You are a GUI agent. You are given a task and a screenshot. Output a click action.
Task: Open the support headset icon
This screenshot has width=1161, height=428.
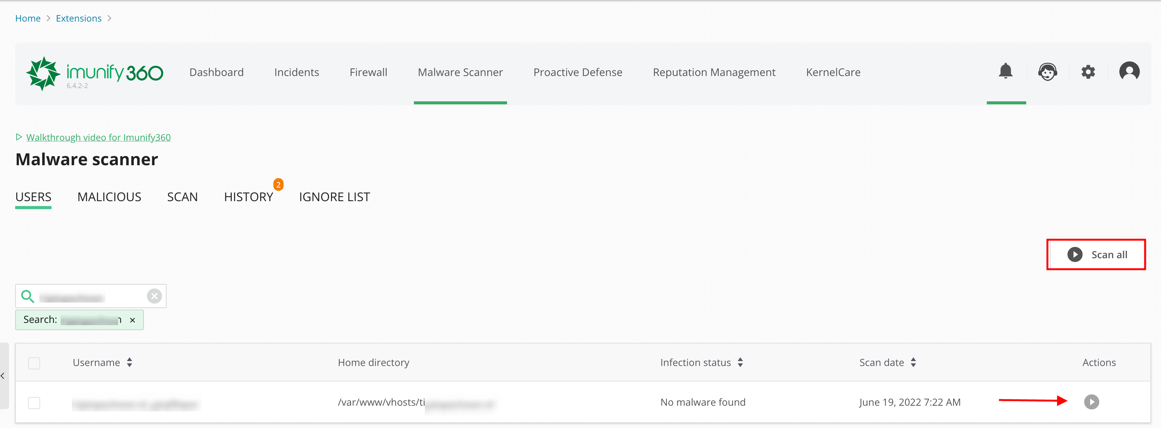1047,71
